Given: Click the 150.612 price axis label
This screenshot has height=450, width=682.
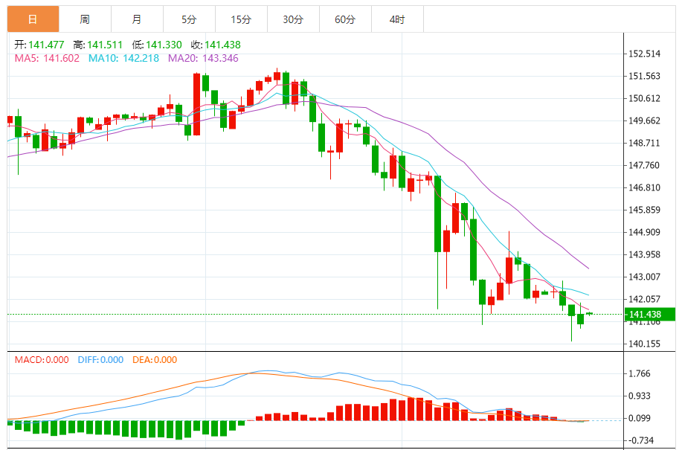Looking at the screenshot, I should [645, 98].
